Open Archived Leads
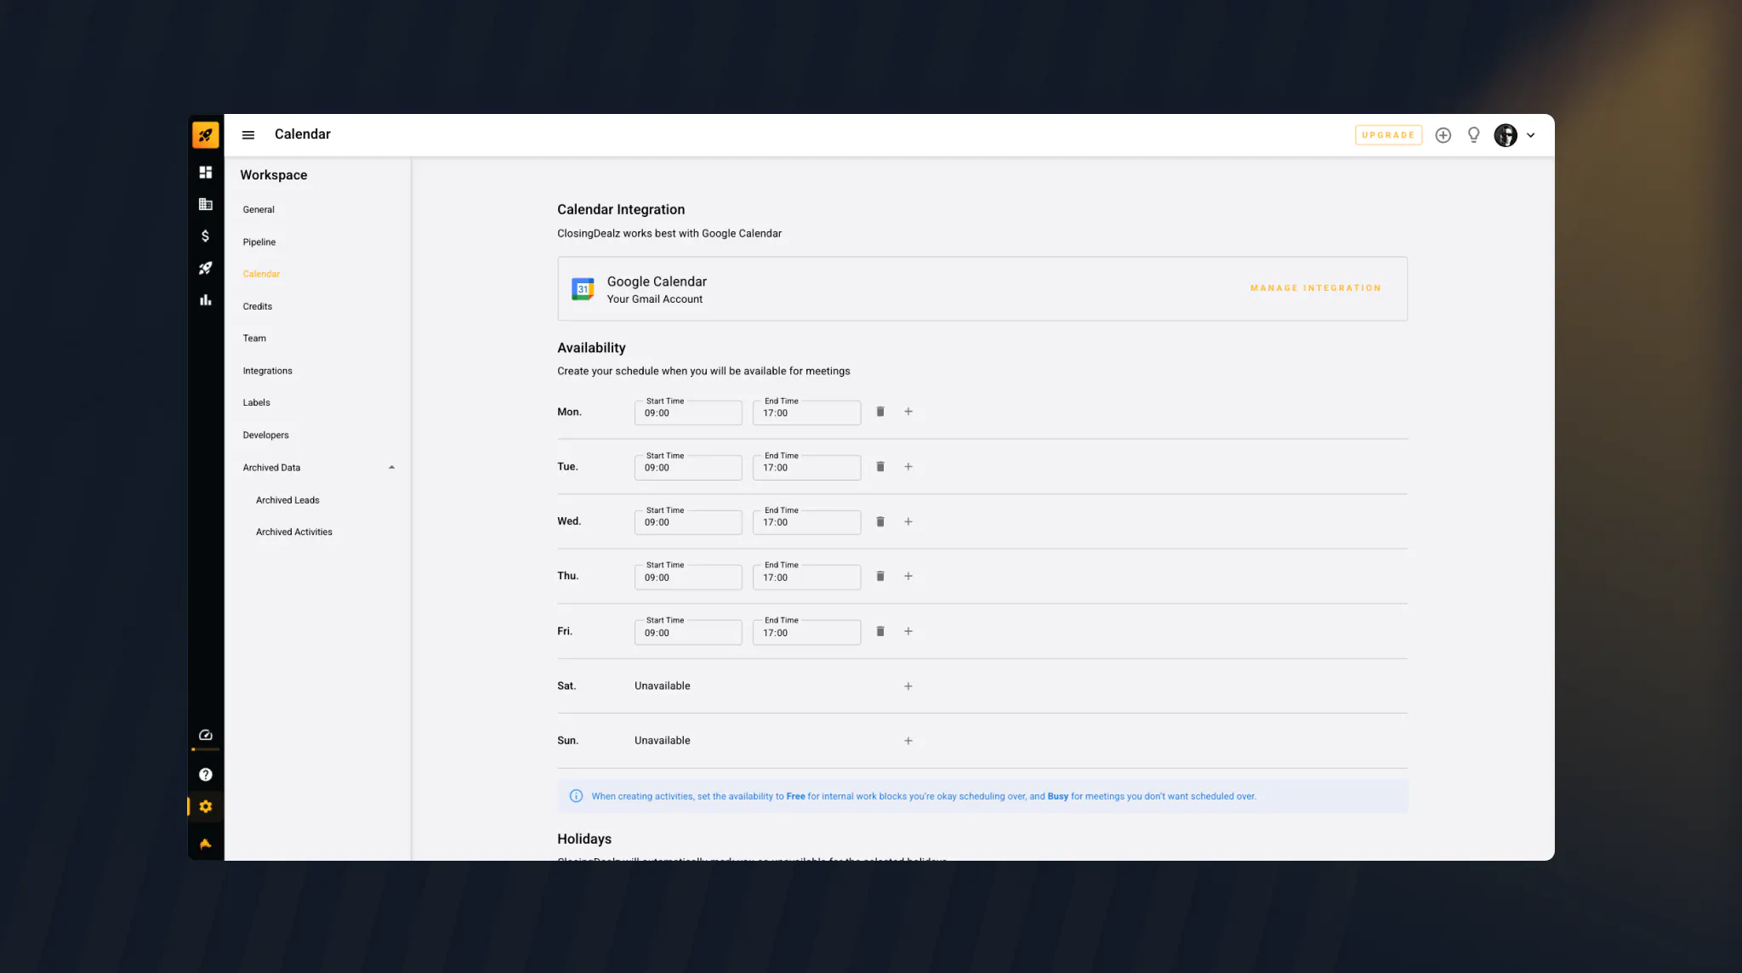 pyautogui.click(x=287, y=500)
